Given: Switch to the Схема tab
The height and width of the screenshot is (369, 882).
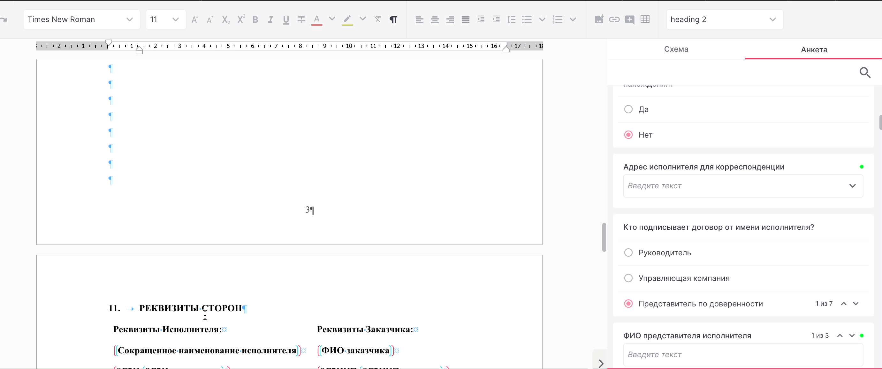Looking at the screenshot, I should pos(676,49).
